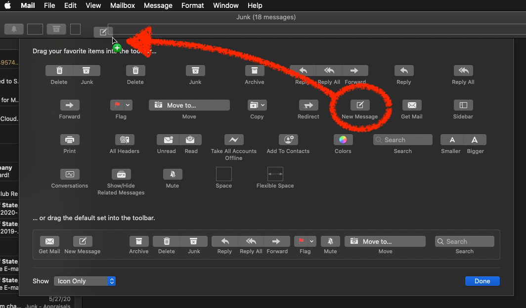Viewport: 526px width, 308px height.
Task: Click the Smaller text size icon
Action: tap(452, 140)
